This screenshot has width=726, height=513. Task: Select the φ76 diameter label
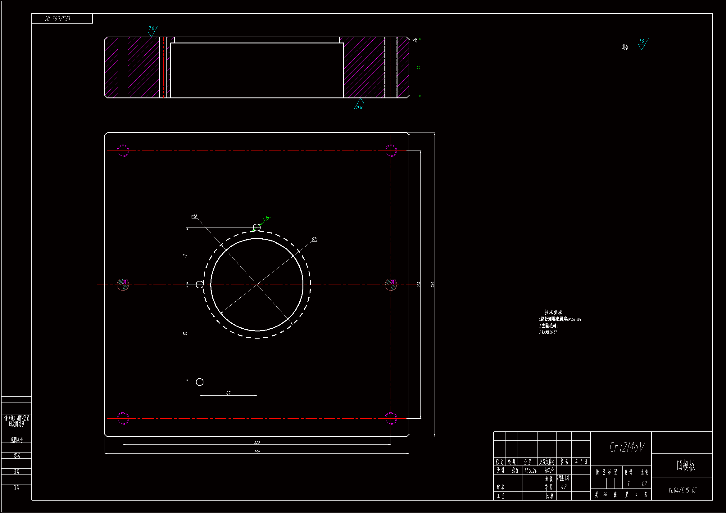pos(314,239)
